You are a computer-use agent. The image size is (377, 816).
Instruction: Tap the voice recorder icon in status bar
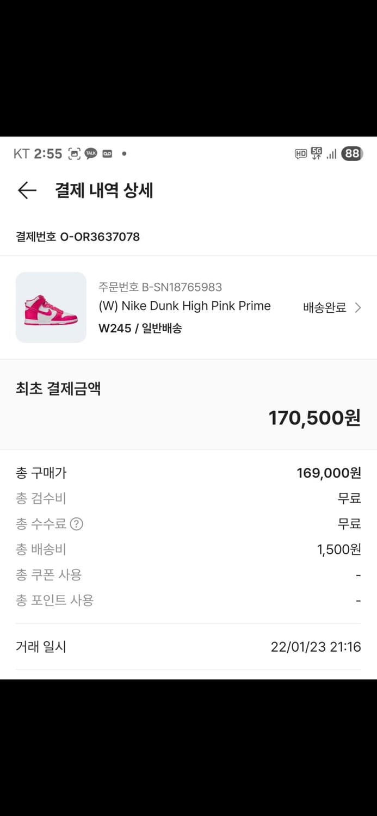[107, 153]
